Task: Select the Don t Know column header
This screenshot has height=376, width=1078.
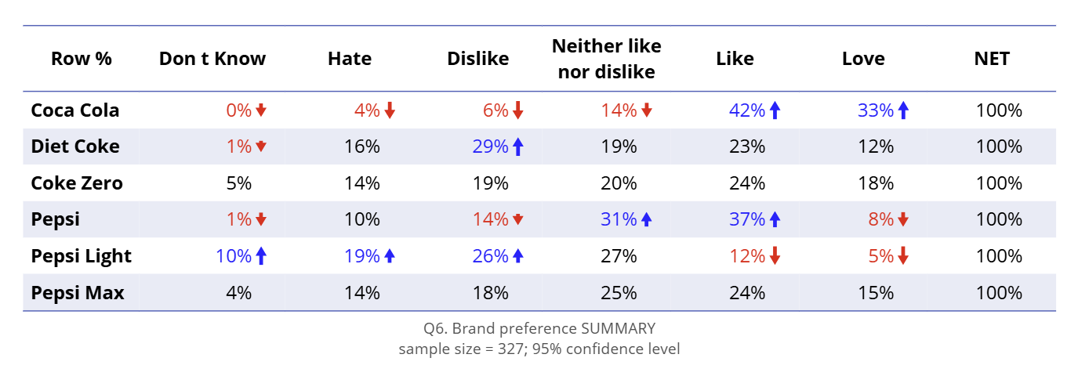Action: [x=212, y=59]
